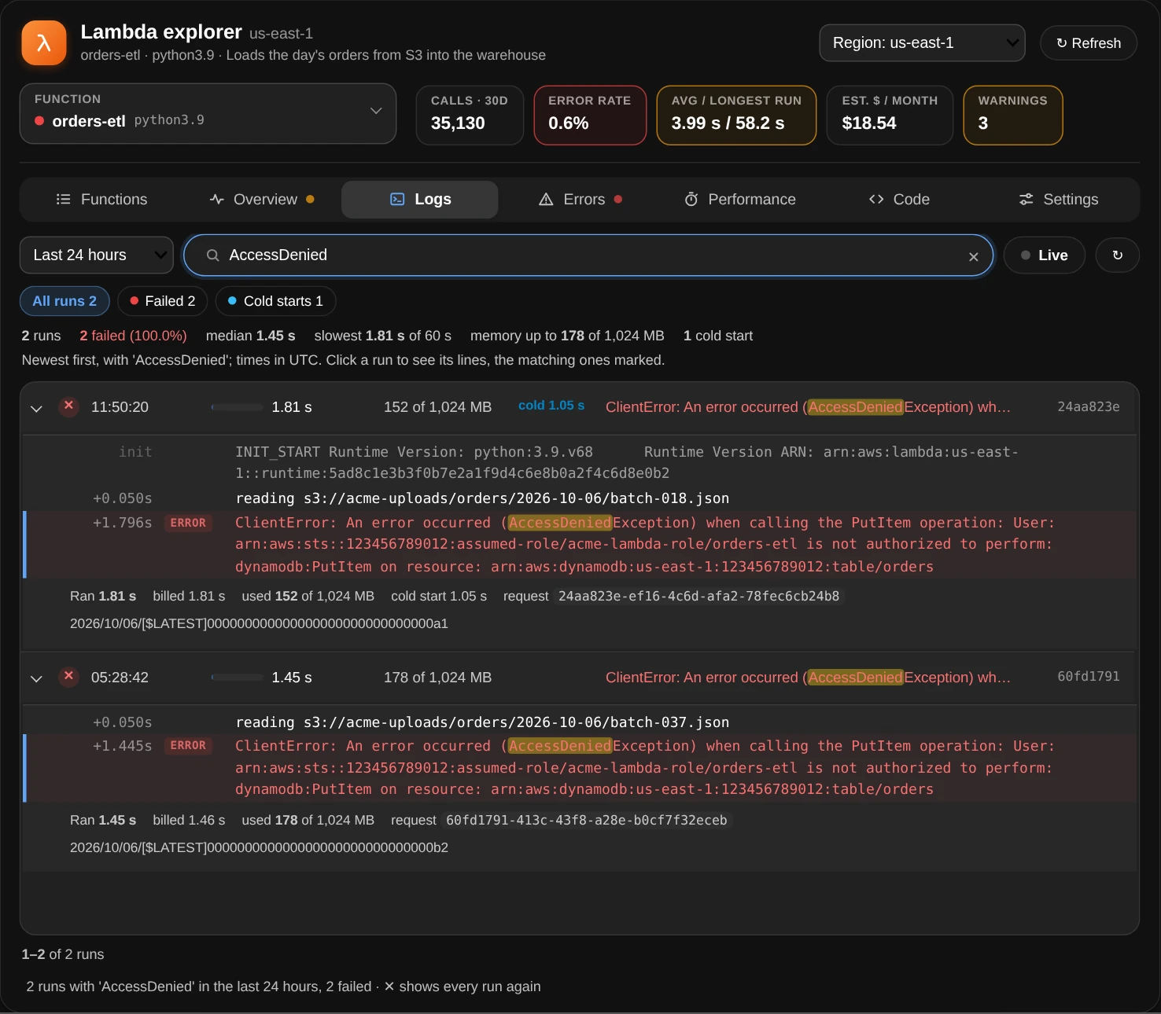
Task: Click the Avg / Longest Run card
Action: point(736,116)
